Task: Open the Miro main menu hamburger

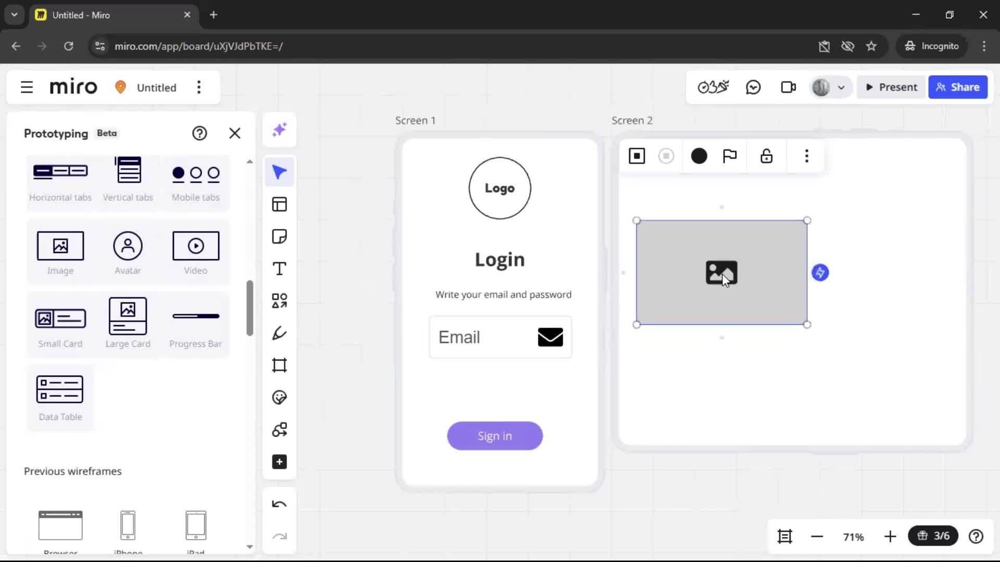Action: pos(27,87)
